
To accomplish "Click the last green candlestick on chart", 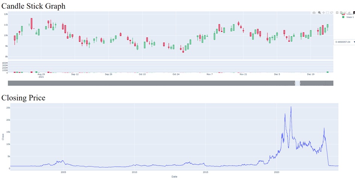I will coord(328,26).
